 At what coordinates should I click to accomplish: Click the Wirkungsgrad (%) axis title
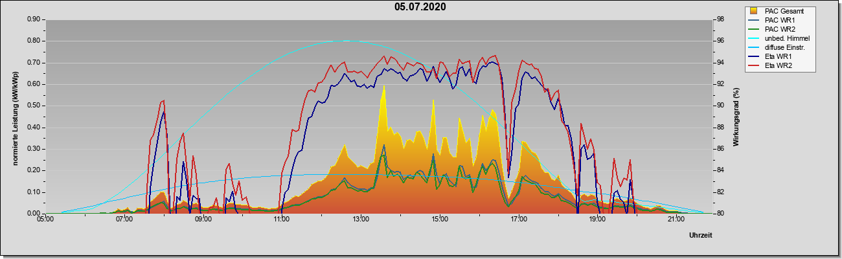click(736, 117)
